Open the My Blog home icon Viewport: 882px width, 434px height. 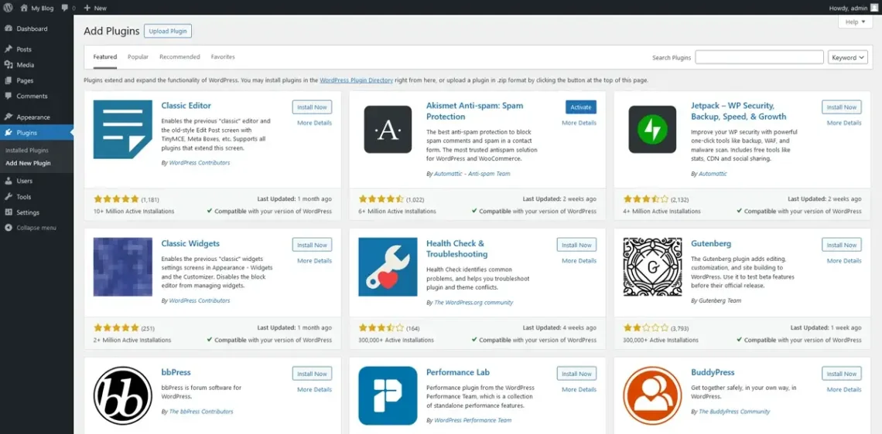tap(24, 8)
